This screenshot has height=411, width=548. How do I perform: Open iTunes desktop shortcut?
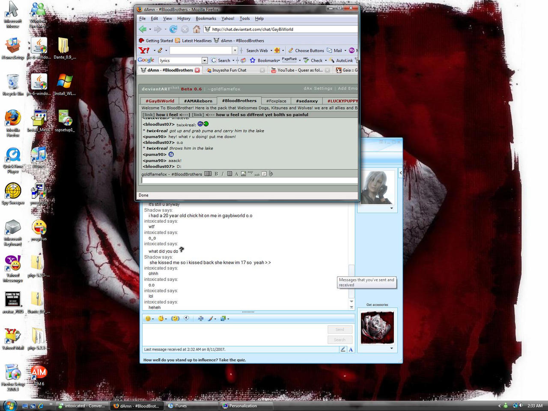[x=39, y=158]
